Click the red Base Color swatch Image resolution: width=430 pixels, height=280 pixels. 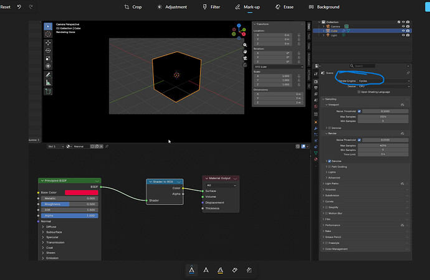[81, 192]
